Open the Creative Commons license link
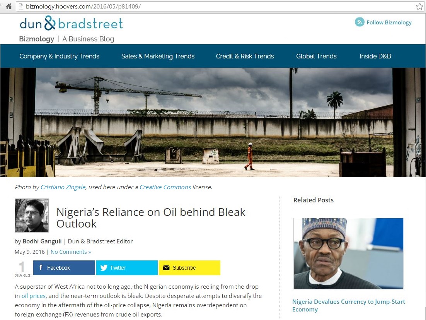Screen dimensions: 426x320 tap(165, 187)
